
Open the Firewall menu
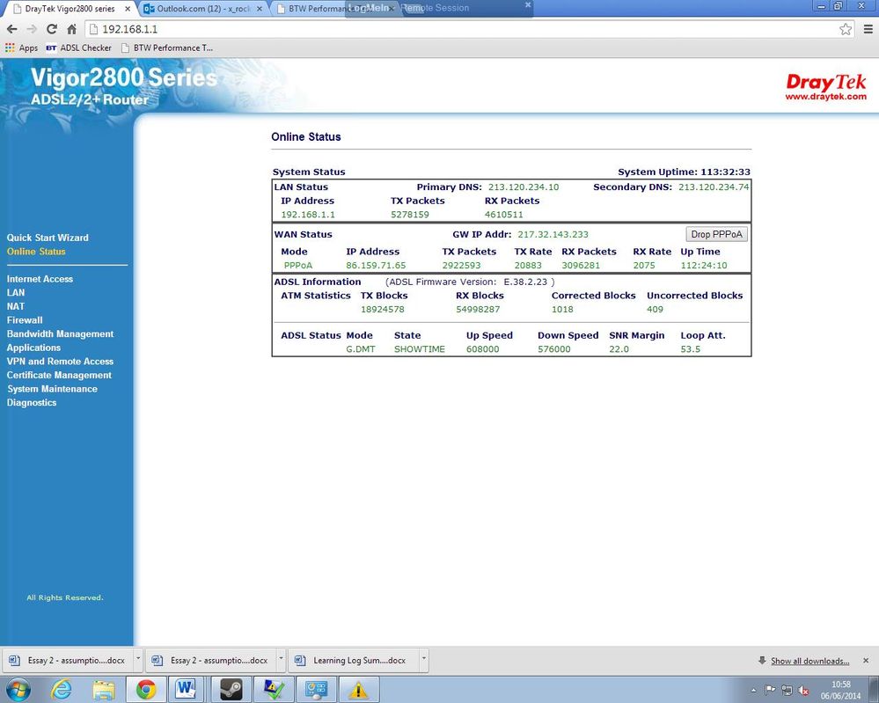pyautogui.click(x=25, y=320)
